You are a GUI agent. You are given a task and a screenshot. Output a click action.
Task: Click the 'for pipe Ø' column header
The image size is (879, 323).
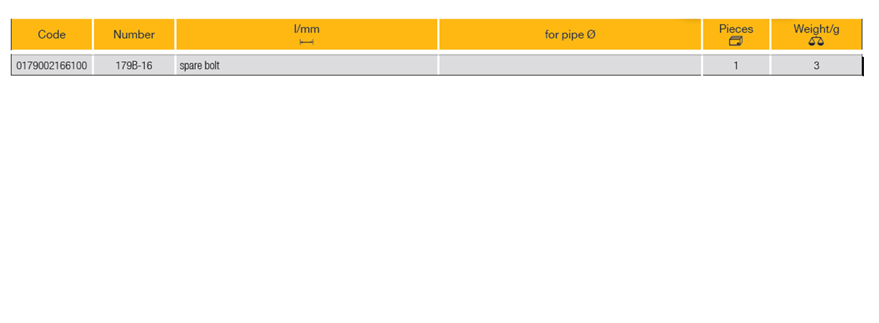569,35
